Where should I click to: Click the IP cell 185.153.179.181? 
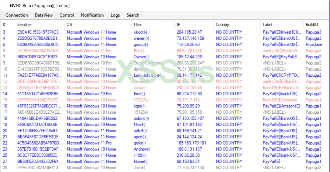click(191, 143)
